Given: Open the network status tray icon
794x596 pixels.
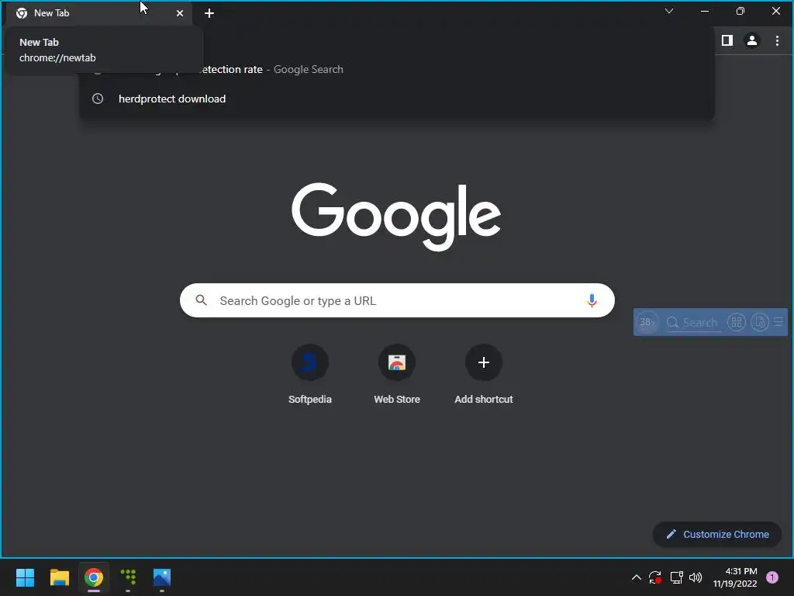Looking at the screenshot, I should [676, 577].
